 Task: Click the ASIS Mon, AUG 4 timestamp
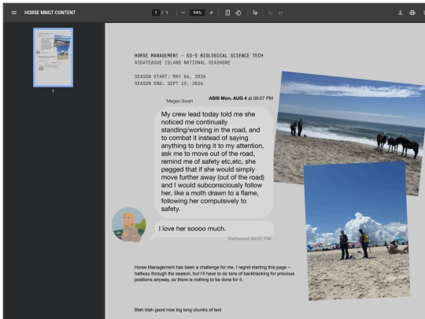pos(241,98)
